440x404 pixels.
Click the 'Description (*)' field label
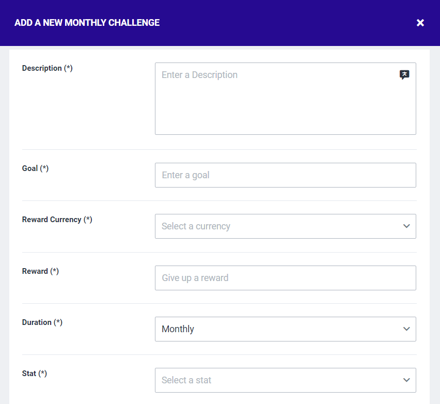[47, 68]
